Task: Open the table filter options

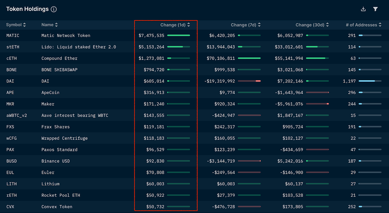Action: [375, 9]
